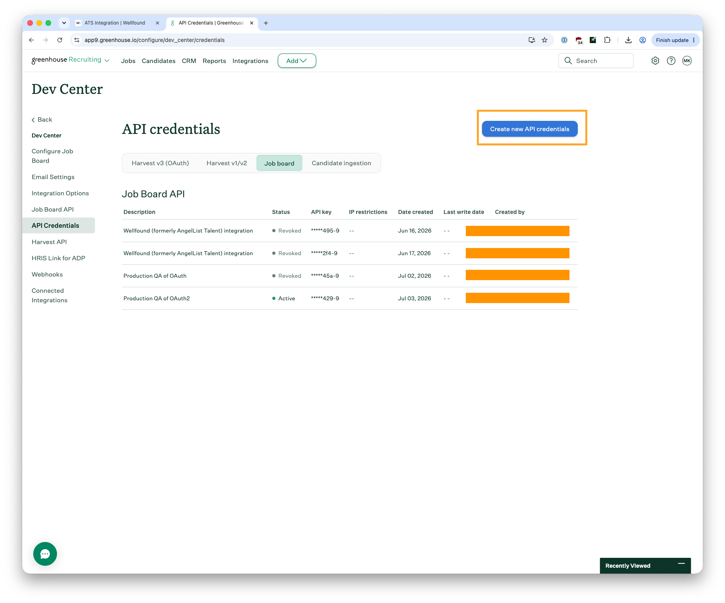Click the Active status of OAuth2 row
725x603 pixels.
coord(284,298)
